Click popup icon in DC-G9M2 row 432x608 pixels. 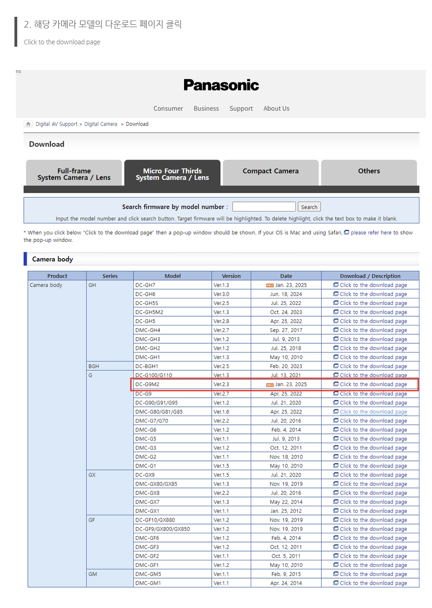click(x=336, y=384)
